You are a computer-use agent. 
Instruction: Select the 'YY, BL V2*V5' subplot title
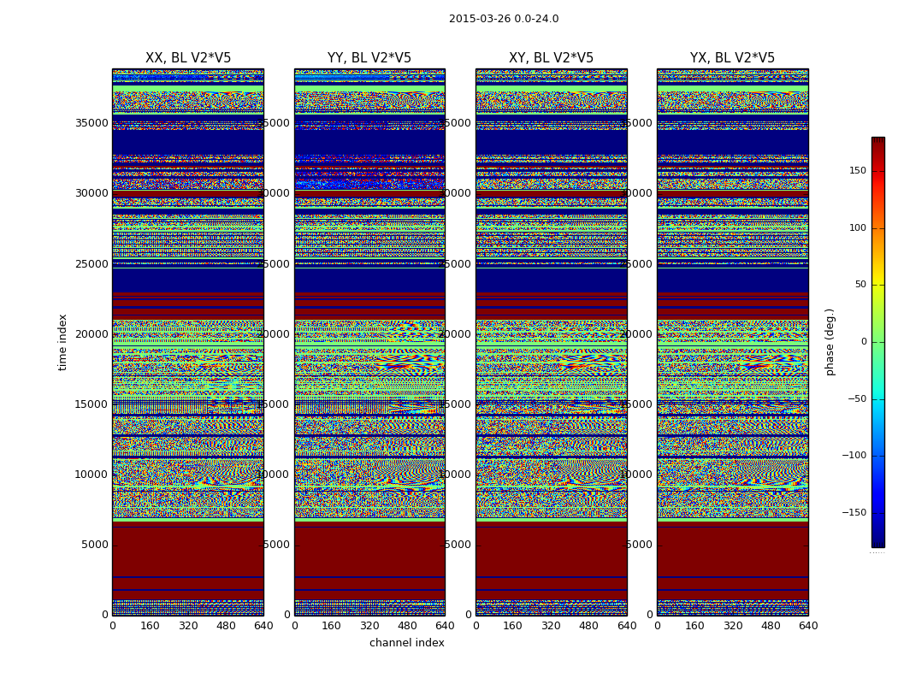click(x=369, y=58)
